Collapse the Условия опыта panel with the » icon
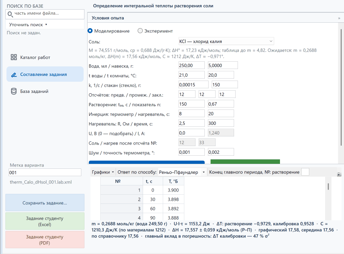Screen dimensions: 344x254 click(339, 18)
